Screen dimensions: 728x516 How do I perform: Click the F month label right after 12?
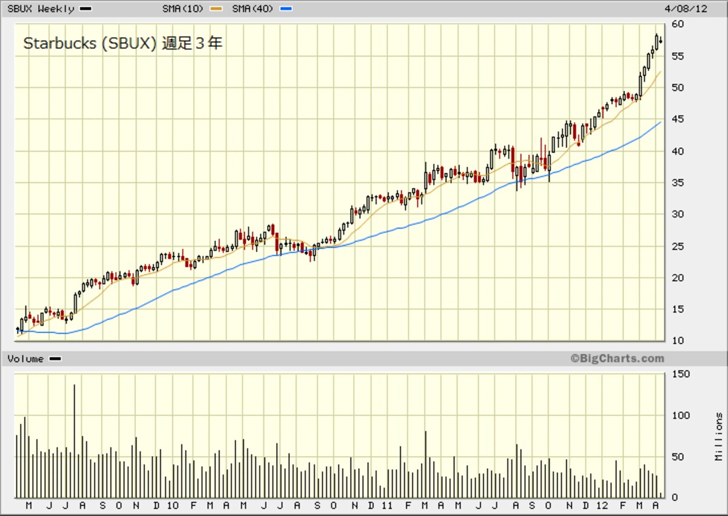coord(622,506)
